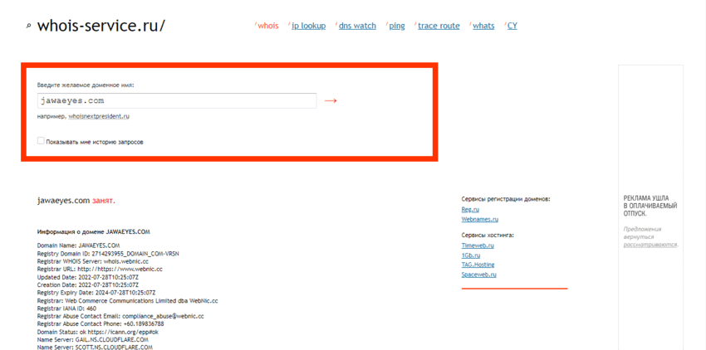
Task: Visit the Spaceweb.ru hosting link
Action: pos(478,275)
